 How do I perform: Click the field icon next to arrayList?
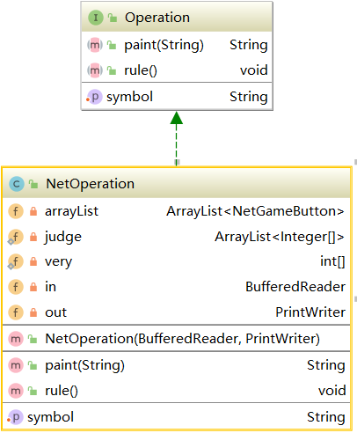tap(16, 211)
